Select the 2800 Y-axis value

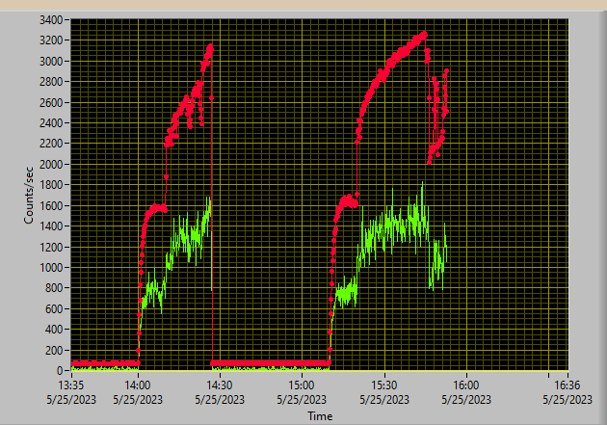click(51, 82)
